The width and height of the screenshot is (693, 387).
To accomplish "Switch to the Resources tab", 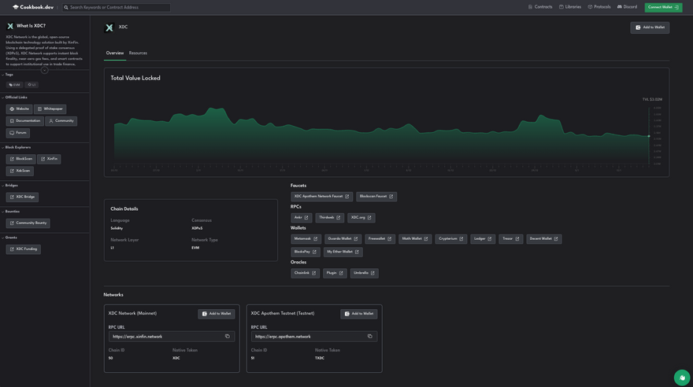I will point(138,53).
